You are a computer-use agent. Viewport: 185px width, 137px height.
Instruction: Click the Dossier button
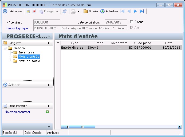(91, 11)
